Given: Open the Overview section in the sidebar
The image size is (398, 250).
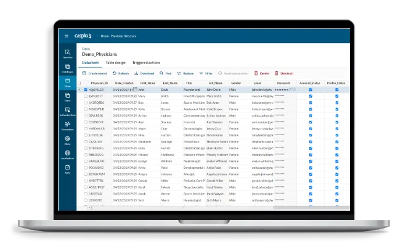Looking at the screenshot, I should (67, 53).
